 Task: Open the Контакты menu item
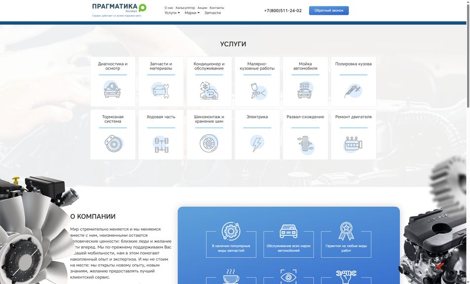217,8
